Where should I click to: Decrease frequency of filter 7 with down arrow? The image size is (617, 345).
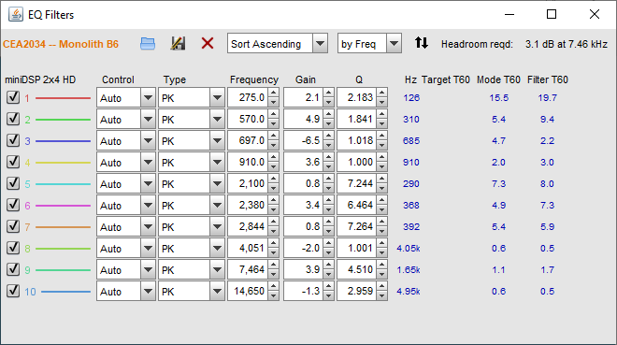coord(274,231)
